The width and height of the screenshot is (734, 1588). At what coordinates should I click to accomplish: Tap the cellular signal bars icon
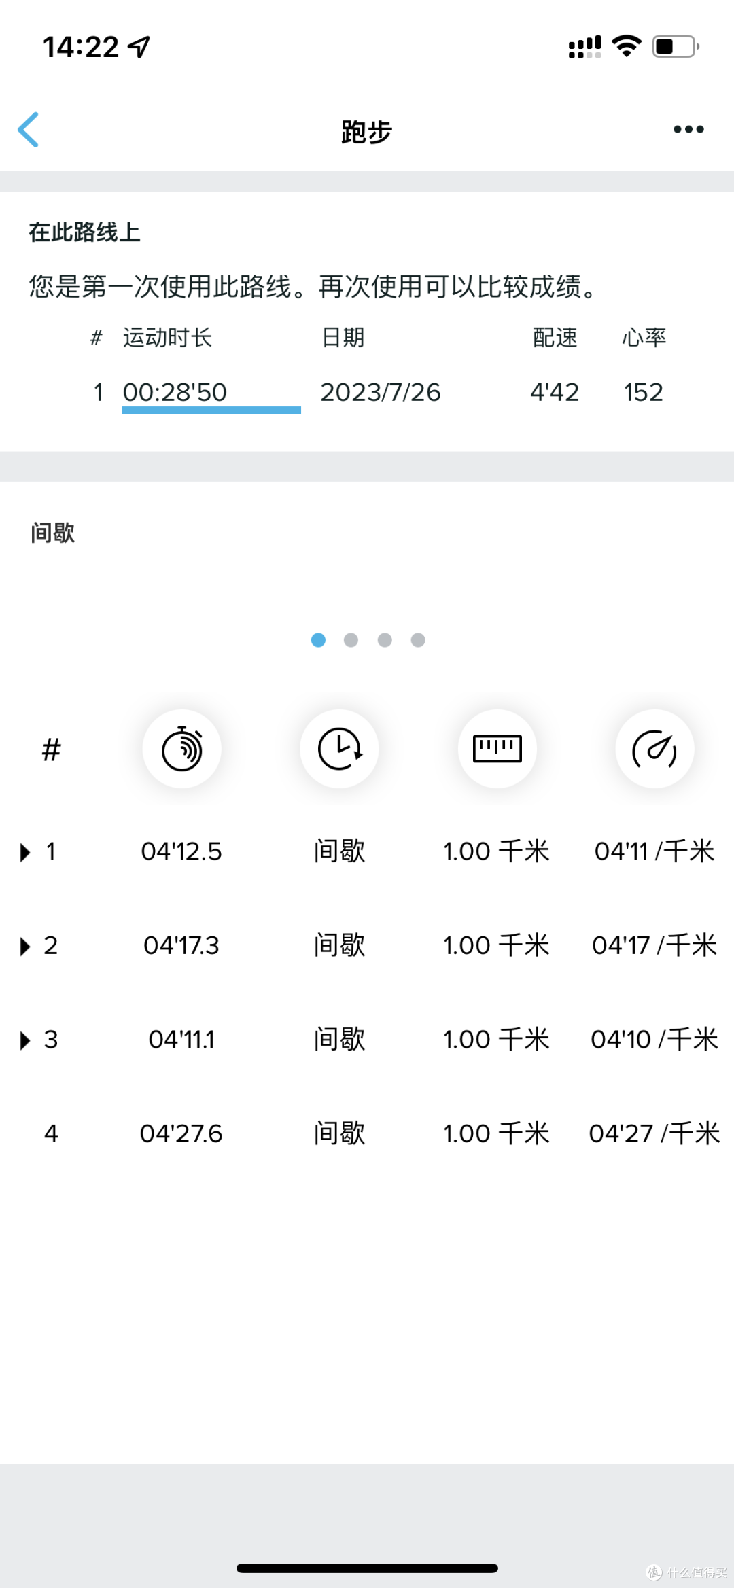[584, 47]
